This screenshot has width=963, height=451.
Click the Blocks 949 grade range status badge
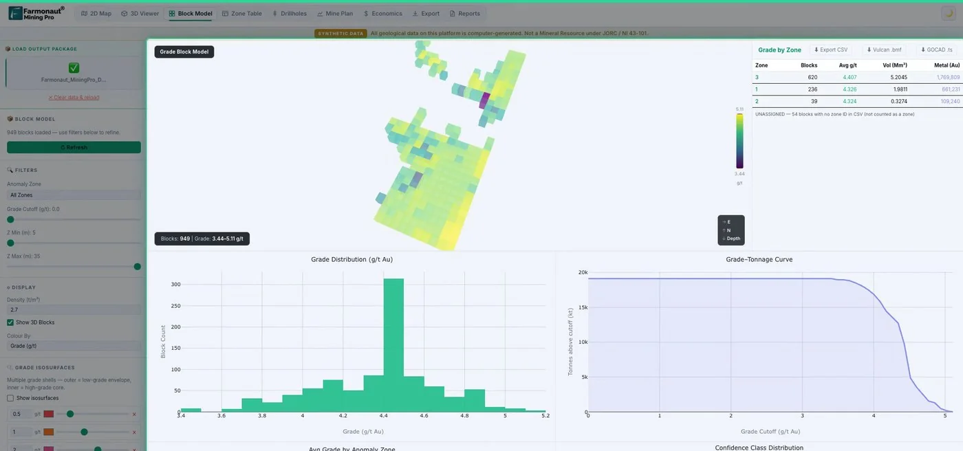click(202, 239)
